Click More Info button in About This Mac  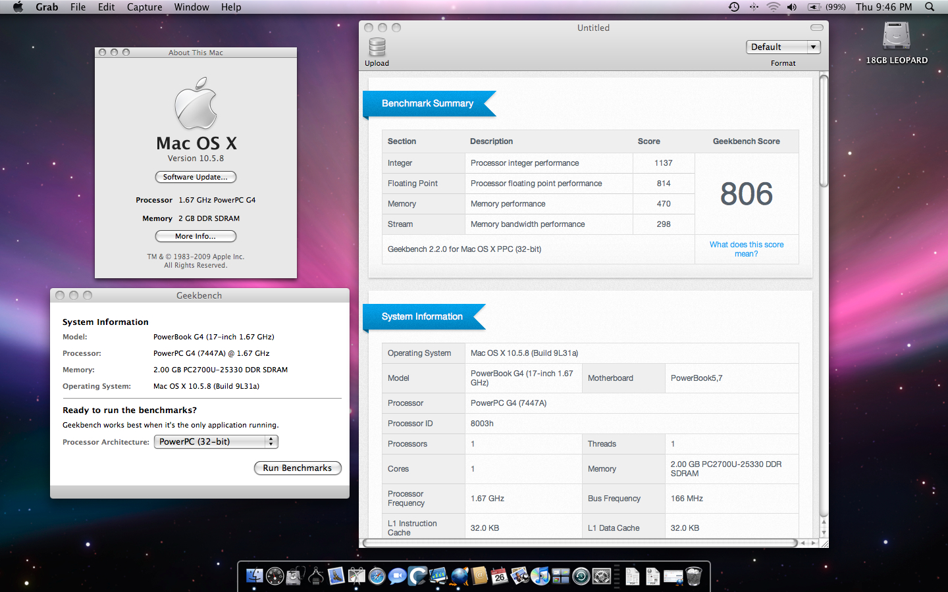pyautogui.click(x=196, y=236)
